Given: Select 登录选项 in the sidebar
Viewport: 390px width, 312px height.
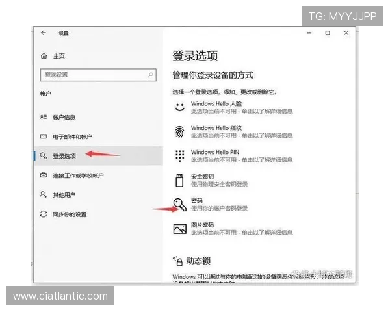Looking at the screenshot, I should (x=98, y=156).
